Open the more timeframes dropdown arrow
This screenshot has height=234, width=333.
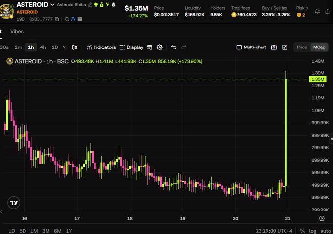[x=65, y=47]
